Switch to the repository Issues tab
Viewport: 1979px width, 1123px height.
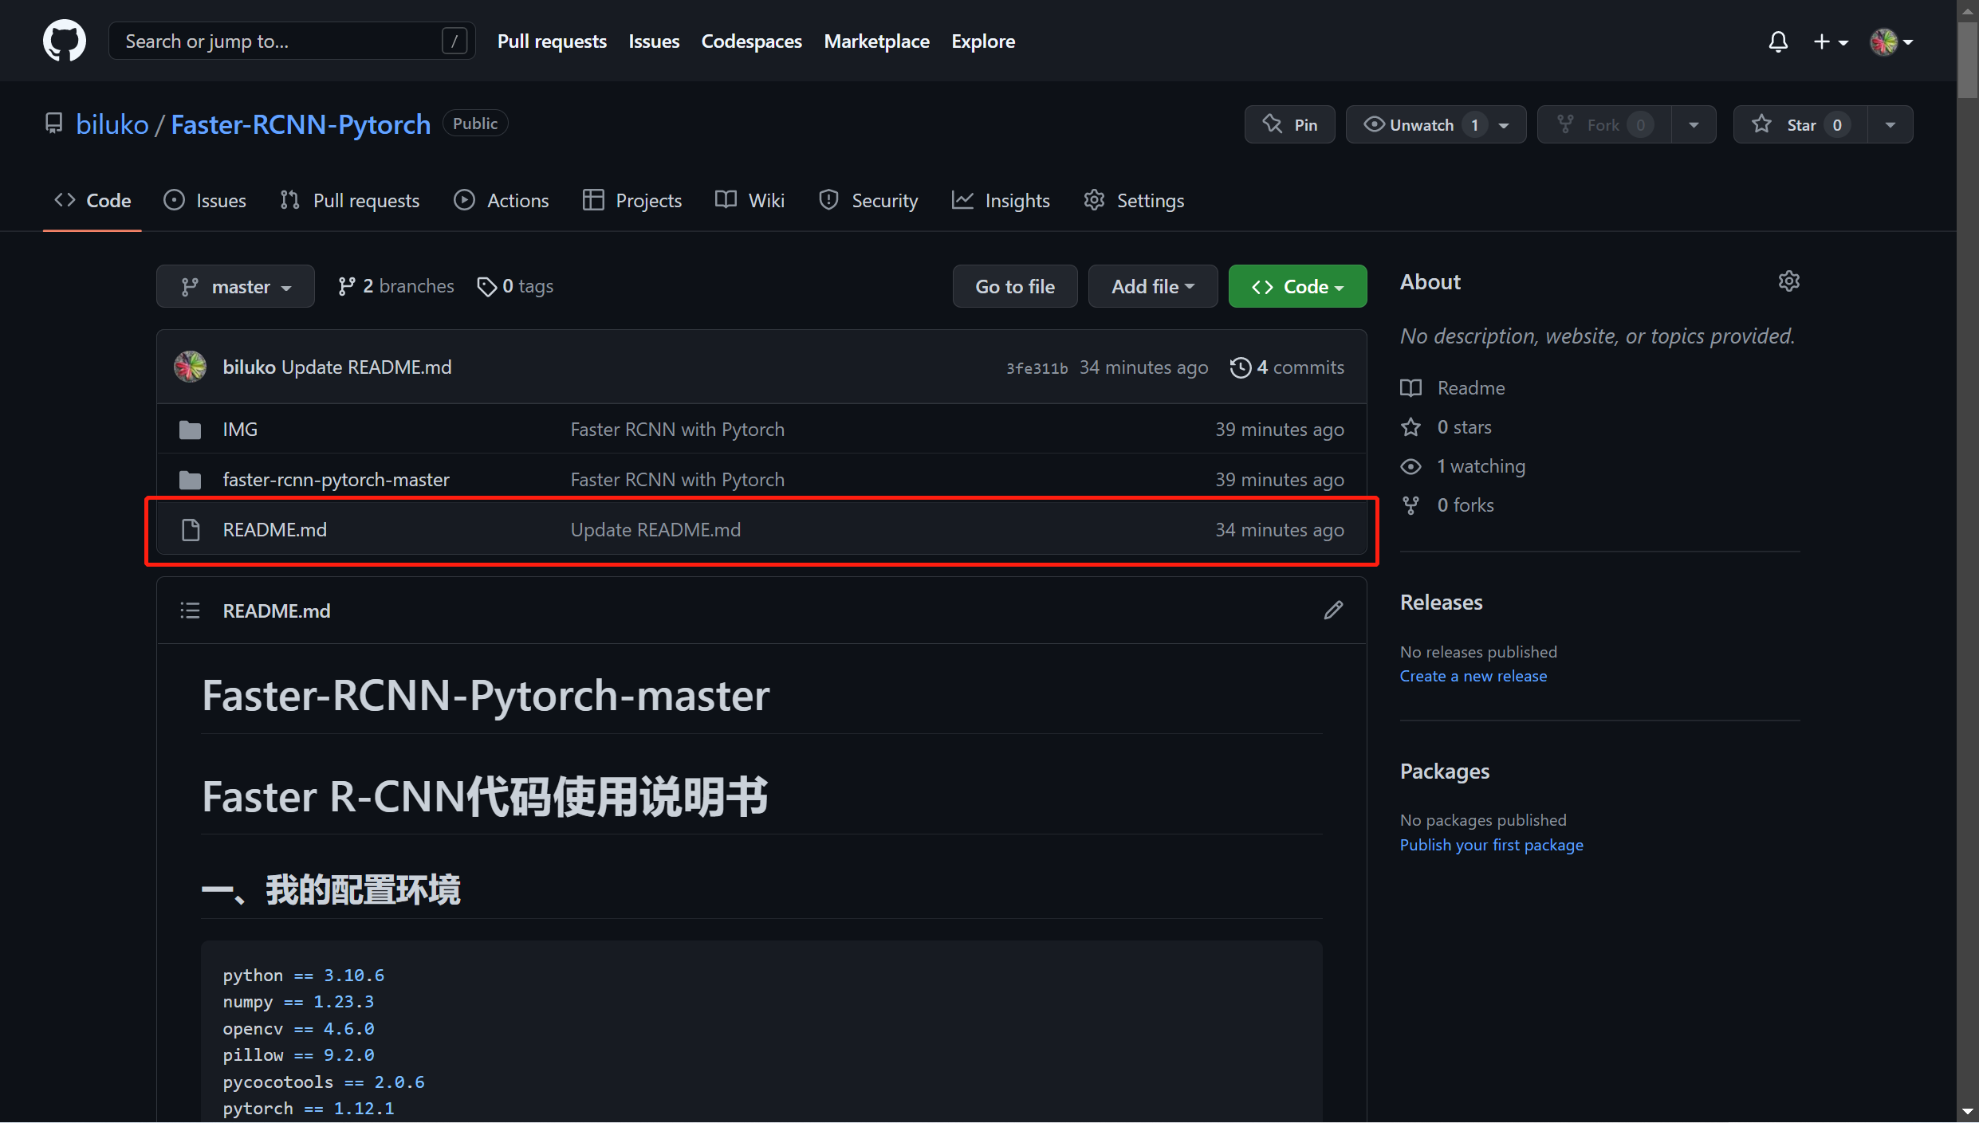pos(206,200)
